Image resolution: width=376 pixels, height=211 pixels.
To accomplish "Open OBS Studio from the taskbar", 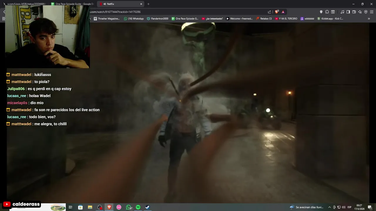I will [x=100, y=207].
